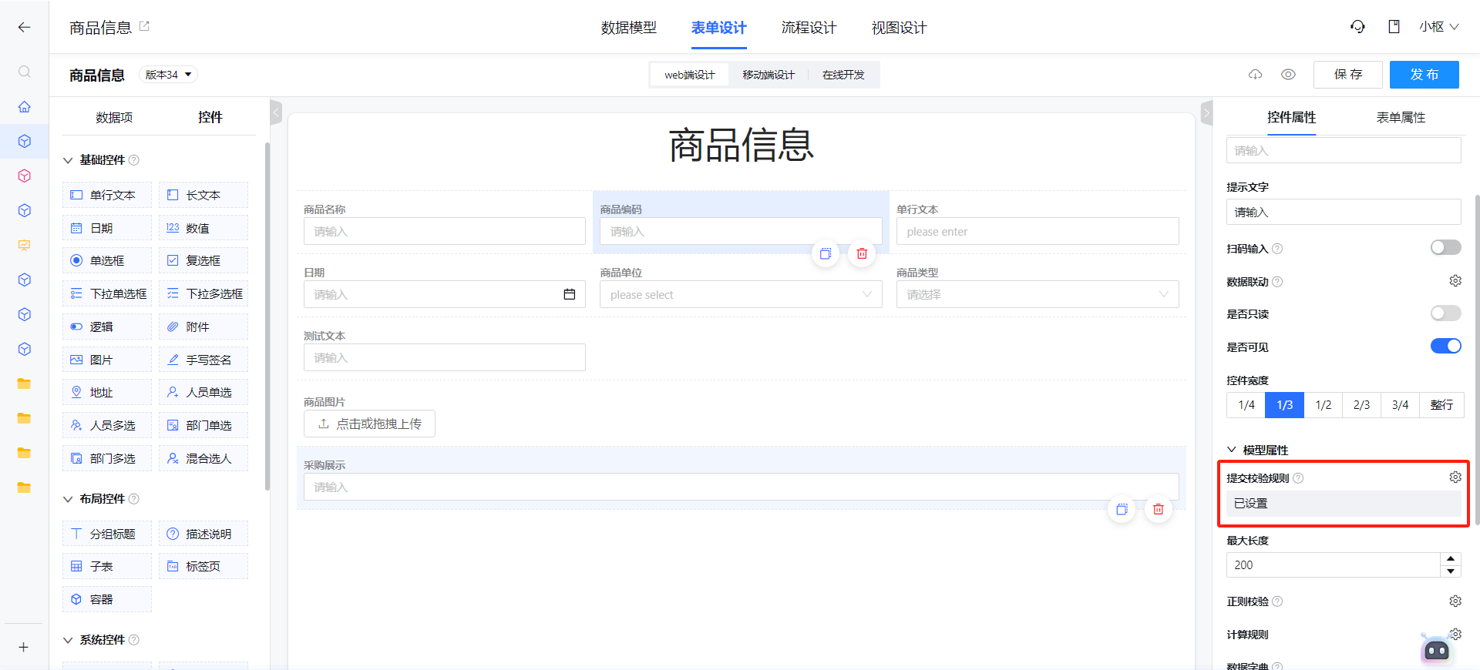The height and width of the screenshot is (670, 1480).
Task: Switch to 数据模型 tab
Action: tap(629, 28)
